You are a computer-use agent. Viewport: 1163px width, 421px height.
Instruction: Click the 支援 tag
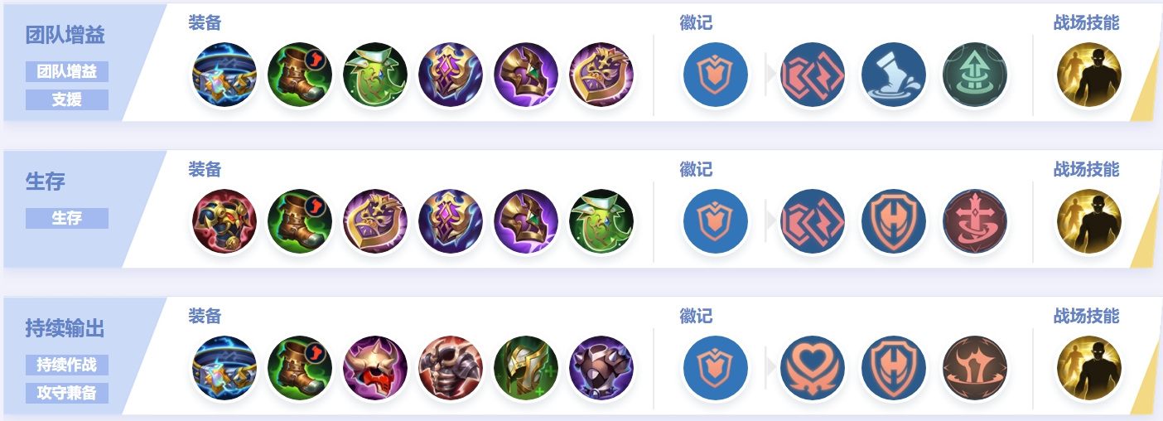click(x=67, y=99)
